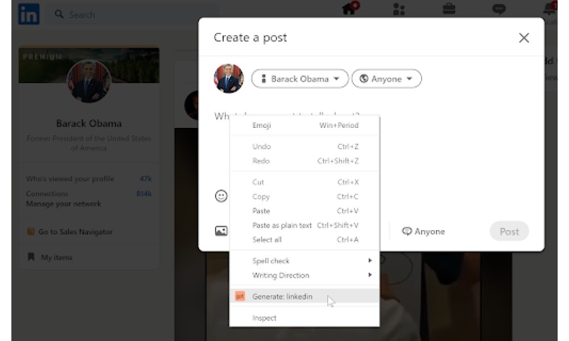This screenshot has height=341, width=569.
Task: Choose Emoji from the context menu
Action: coord(304,125)
